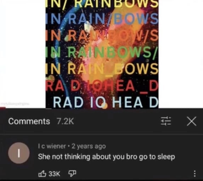The width and height of the screenshot is (203, 181).
Task: Tap the 7.2K comment count
Action: coord(66,121)
